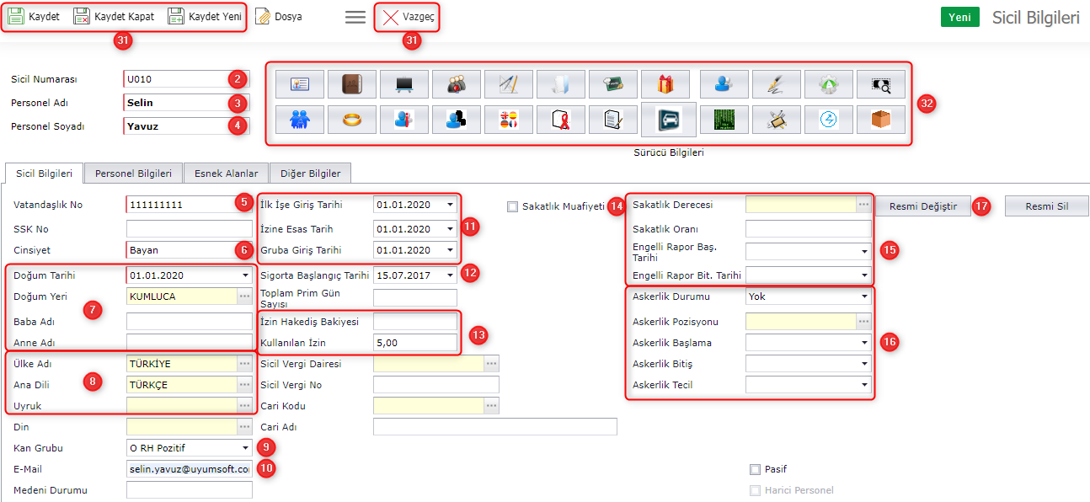Open the country flags language icon
The width and height of the screenshot is (1090, 502).
coord(509,120)
